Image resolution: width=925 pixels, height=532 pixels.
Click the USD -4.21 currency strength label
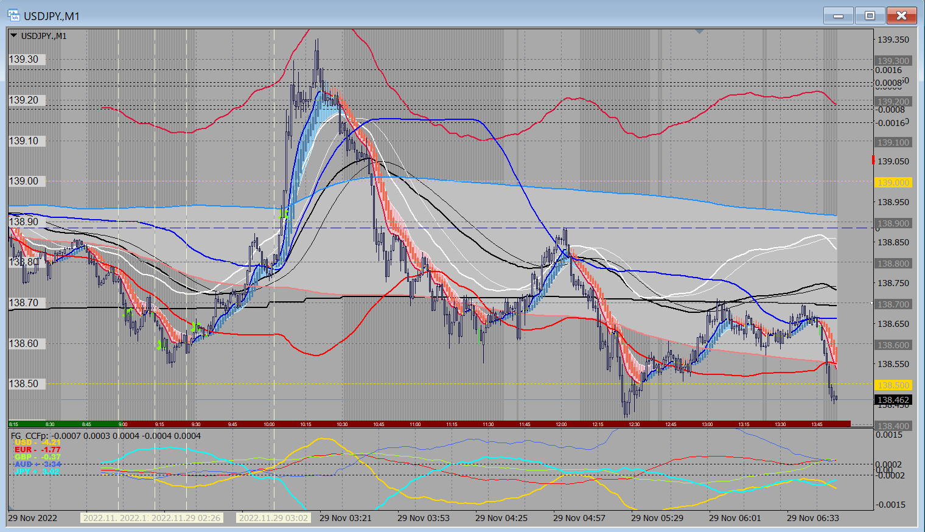(38, 443)
